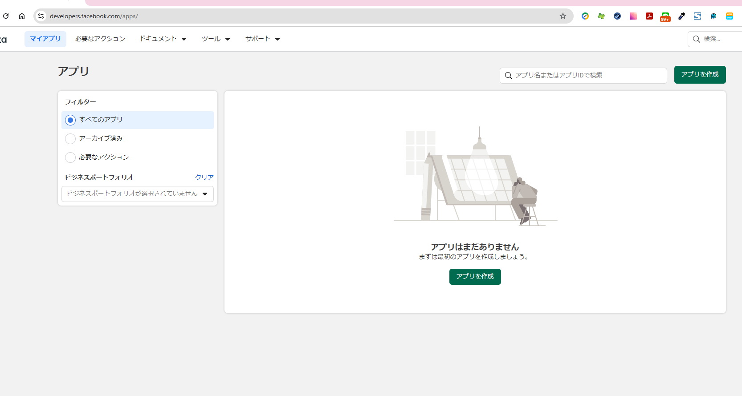The image size is (742, 396).
Task: Activate the eyedropper color picker extension
Action: pos(681,16)
